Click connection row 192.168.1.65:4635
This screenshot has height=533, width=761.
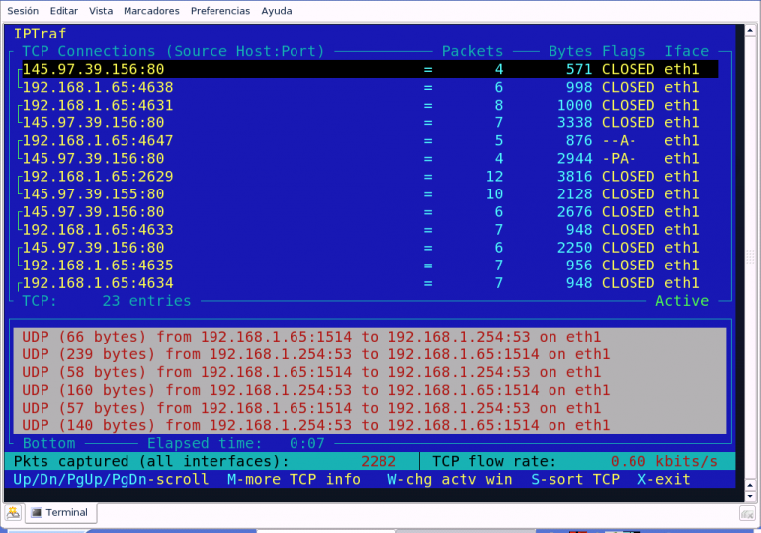click(370, 266)
